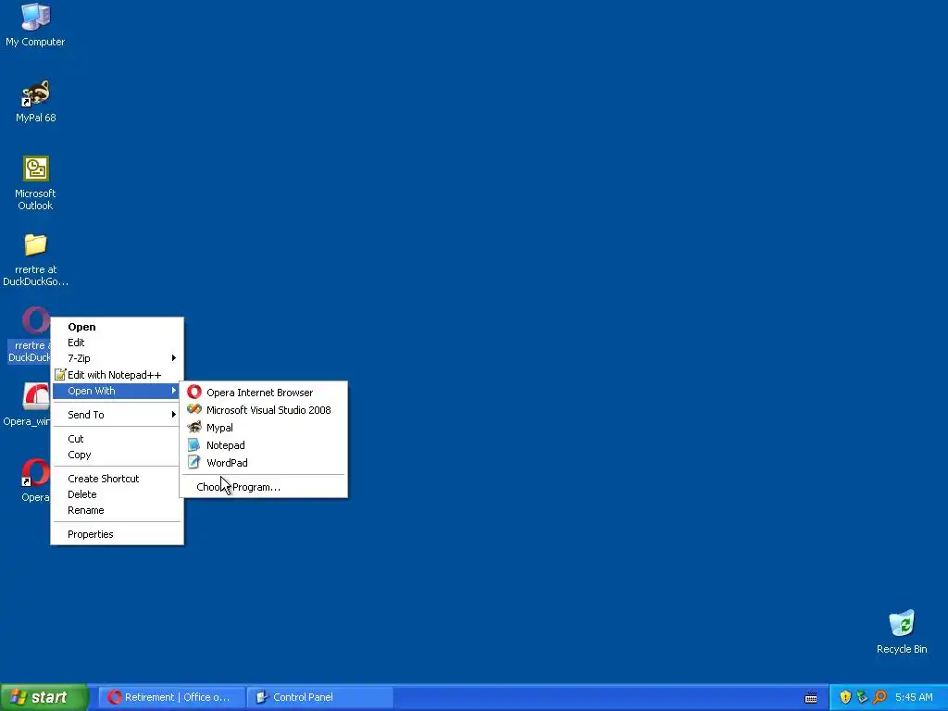Open with Microsoft Visual Studio 2008

[x=264, y=410]
